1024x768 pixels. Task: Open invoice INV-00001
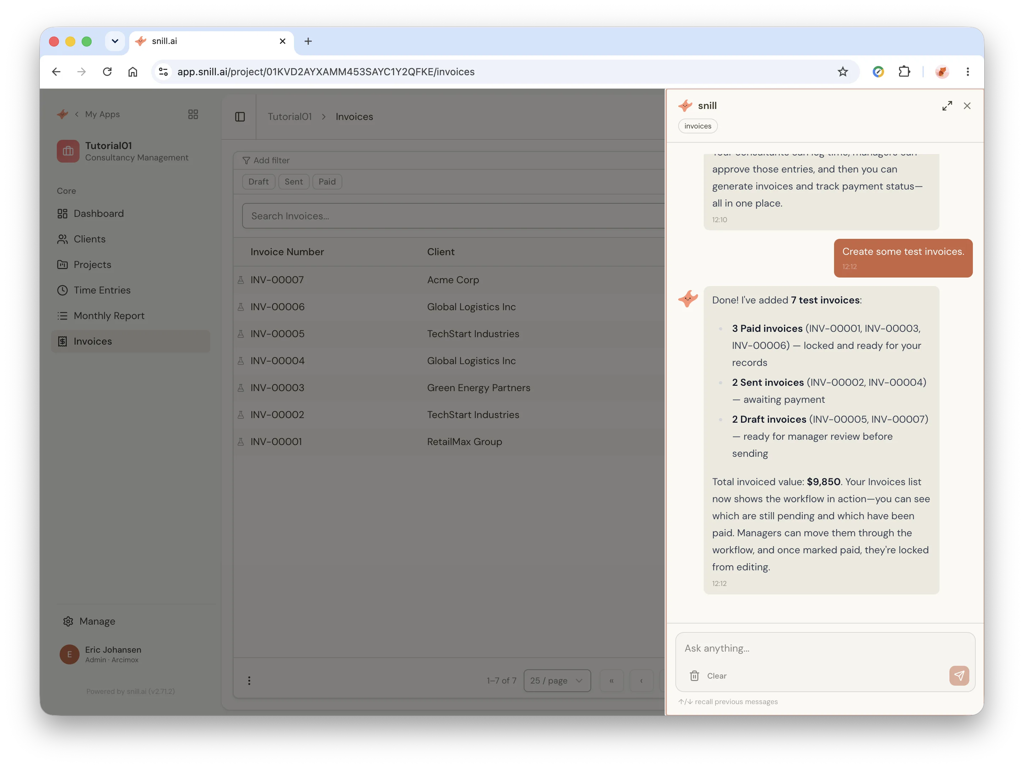276,442
